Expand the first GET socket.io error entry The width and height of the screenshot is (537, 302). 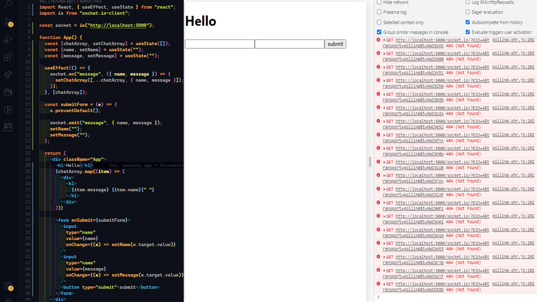pyautogui.click(x=384, y=40)
